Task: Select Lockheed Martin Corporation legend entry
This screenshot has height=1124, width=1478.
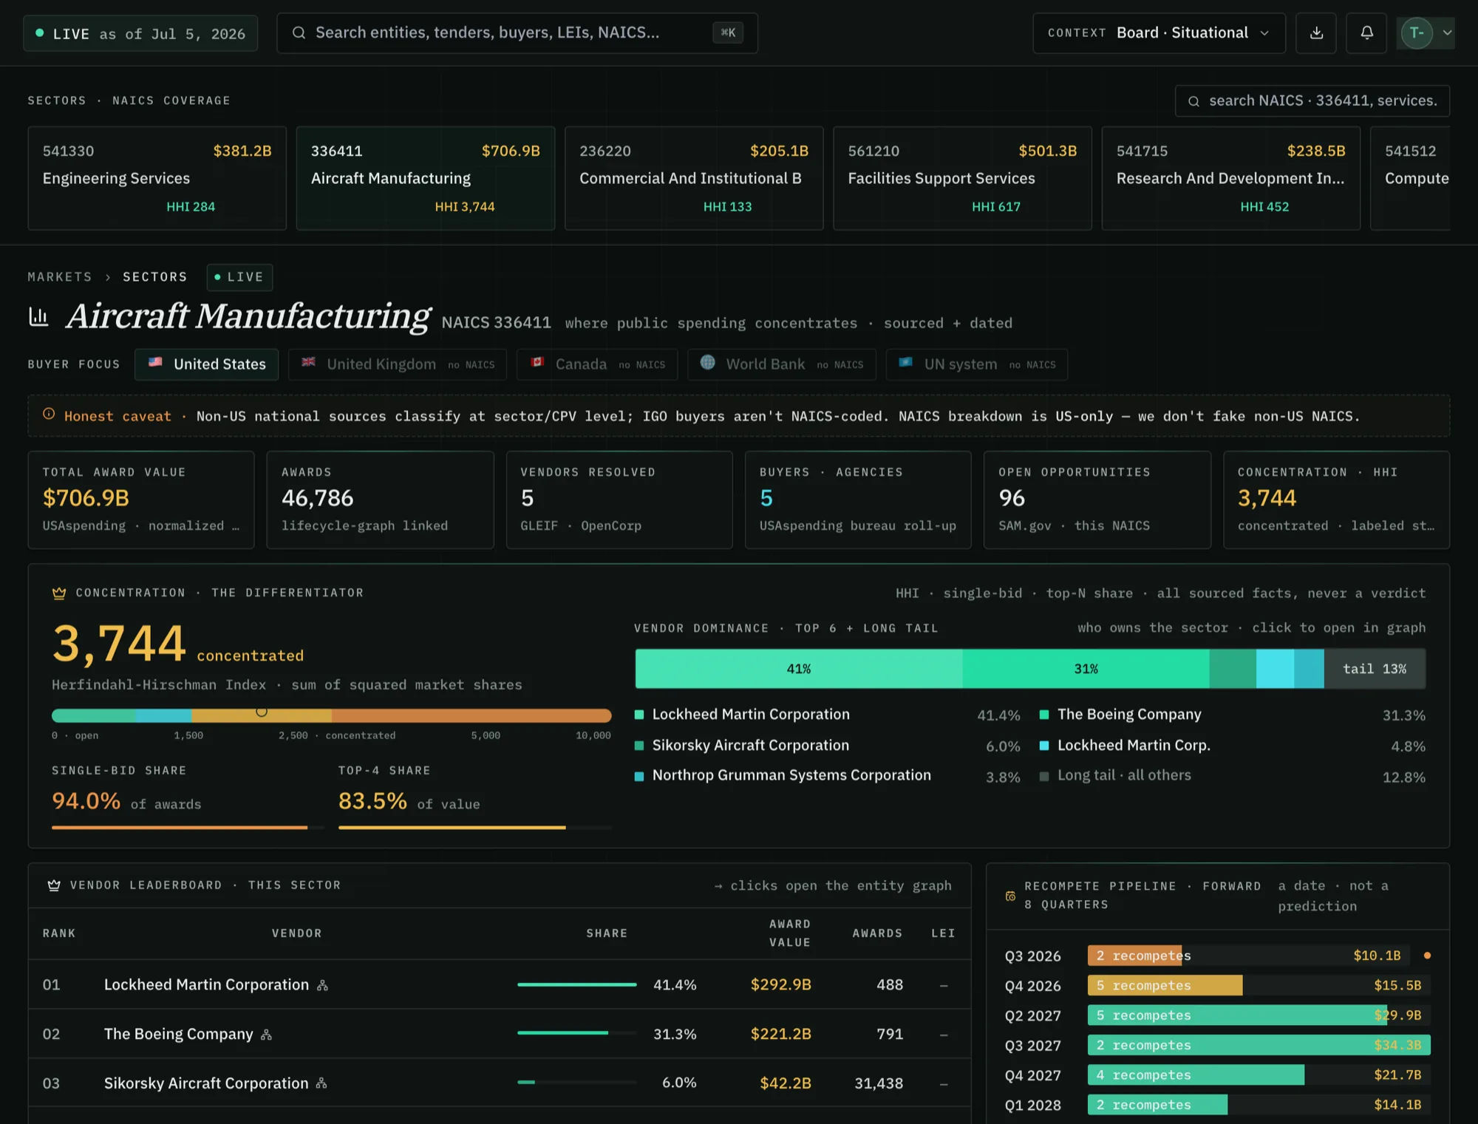Action: tap(828, 715)
